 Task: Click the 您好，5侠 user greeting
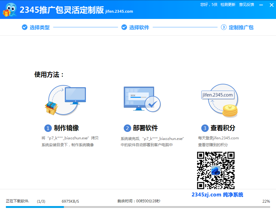click(x=209, y=5)
